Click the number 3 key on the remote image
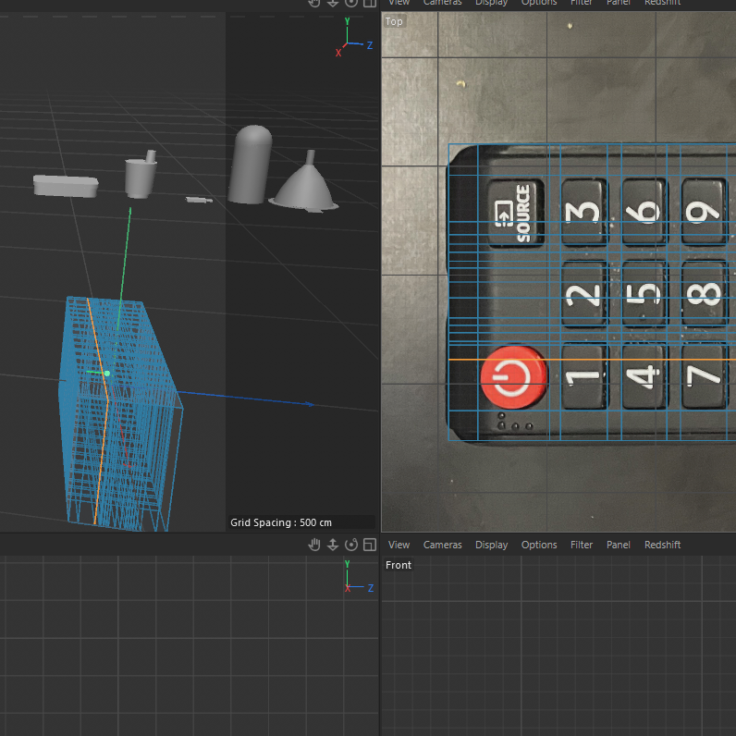This screenshot has height=736, width=736. click(x=583, y=212)
